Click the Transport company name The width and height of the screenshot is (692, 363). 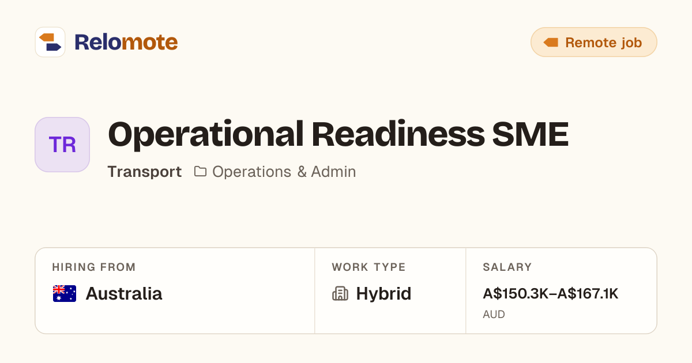pyautogui.click(x=145, y=172)
